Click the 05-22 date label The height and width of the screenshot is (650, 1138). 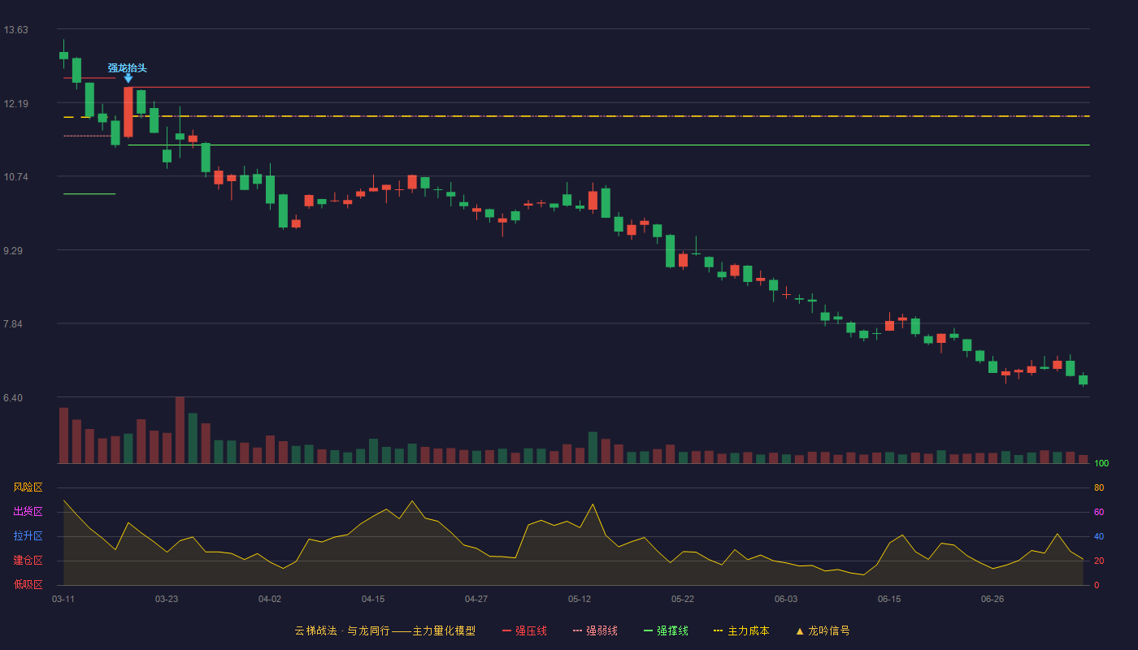coord(683,599)
